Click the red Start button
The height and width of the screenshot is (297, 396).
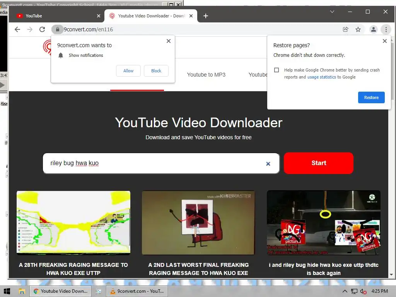[x=319, y=163]
